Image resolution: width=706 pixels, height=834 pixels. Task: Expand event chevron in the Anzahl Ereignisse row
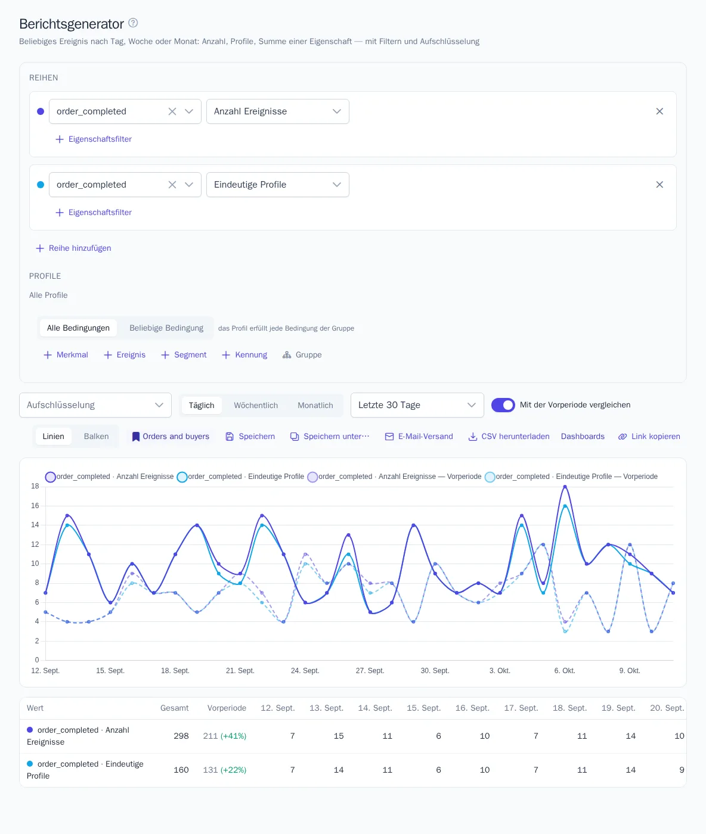(x=189, y=111)
